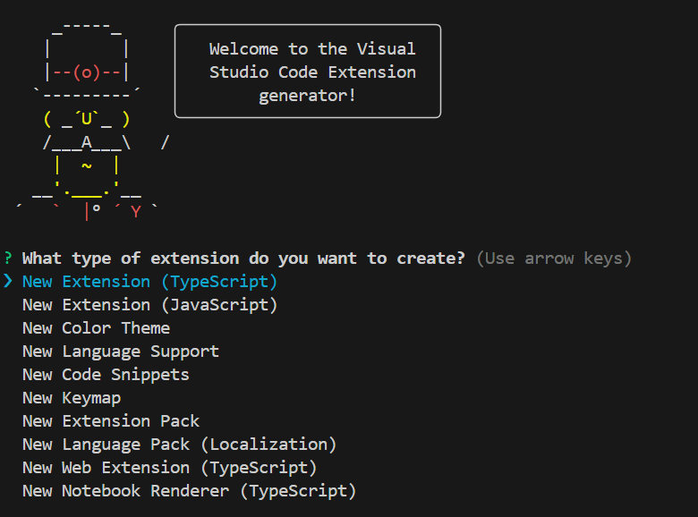Choose New Language Pack (Localization)
Image resolution: width=698 pixels, height=517 pixels.
(x=179, y=445)
